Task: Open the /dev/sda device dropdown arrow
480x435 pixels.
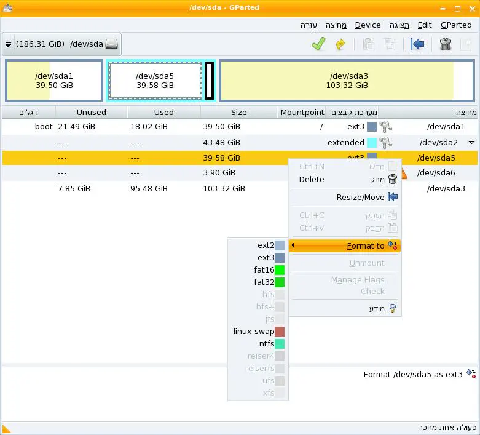Action: (9, 45)
